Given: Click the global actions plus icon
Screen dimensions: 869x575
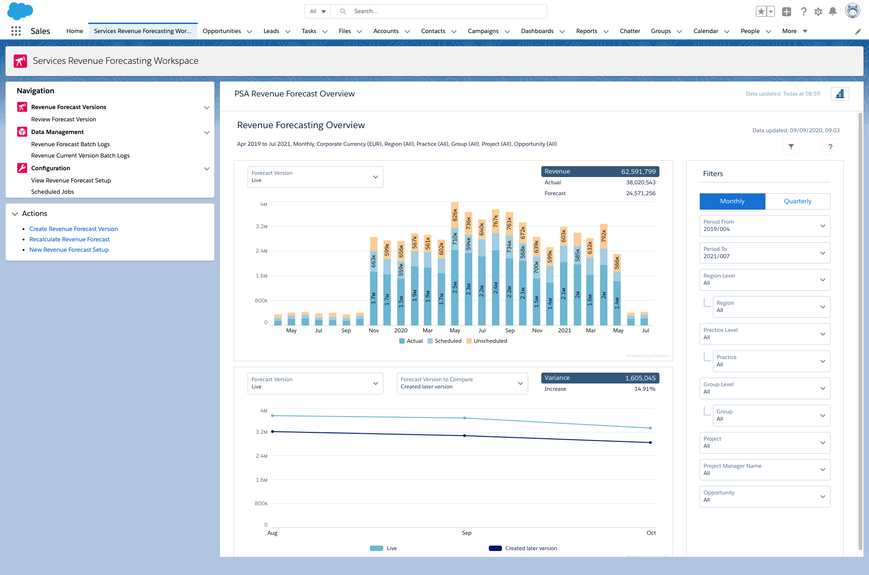Looking at the screenshot, I should pos(787,12).
